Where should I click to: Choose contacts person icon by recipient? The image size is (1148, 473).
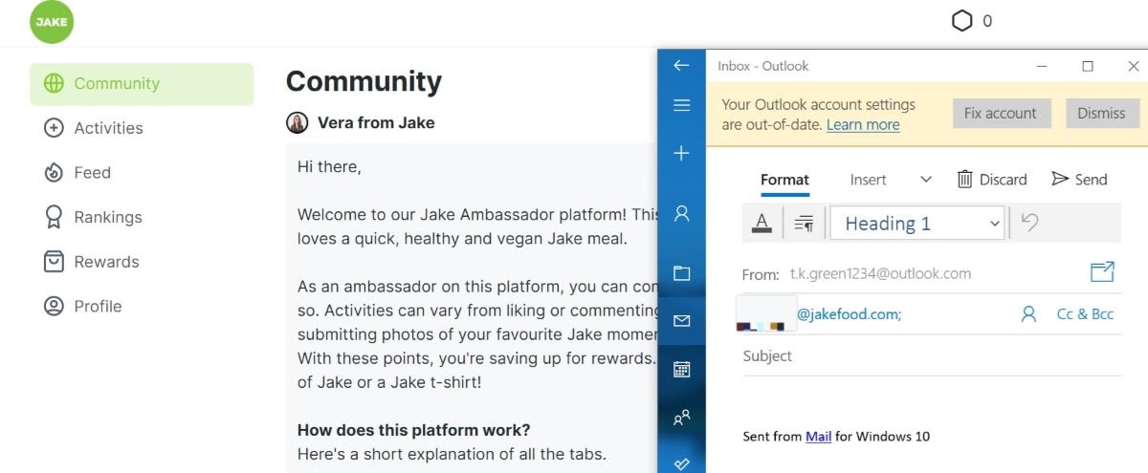pyautogui.click(x=1028, y=313)
